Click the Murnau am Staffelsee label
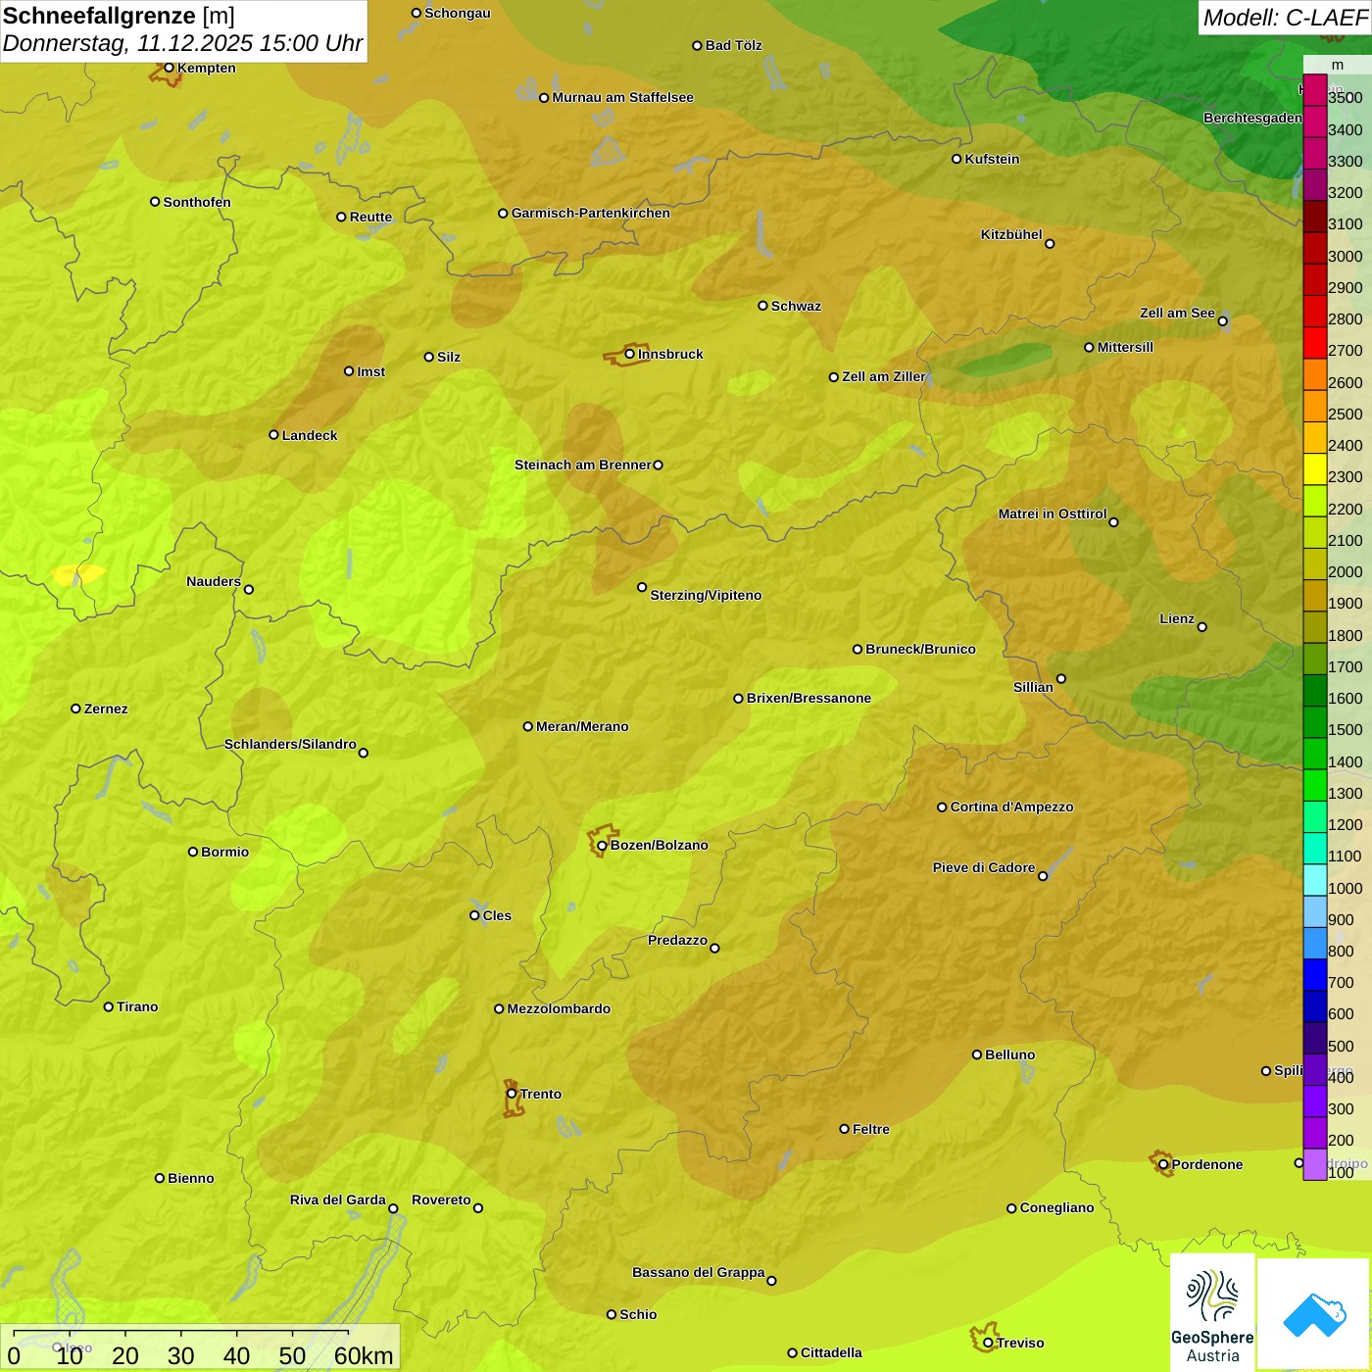Image resolution: width=1372 pixels, height=1372 pixels. coord(622,97)
